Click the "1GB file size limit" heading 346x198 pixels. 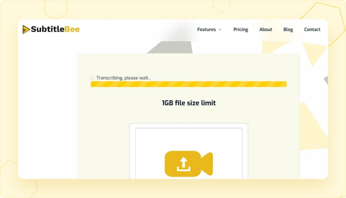pos(189,103)
